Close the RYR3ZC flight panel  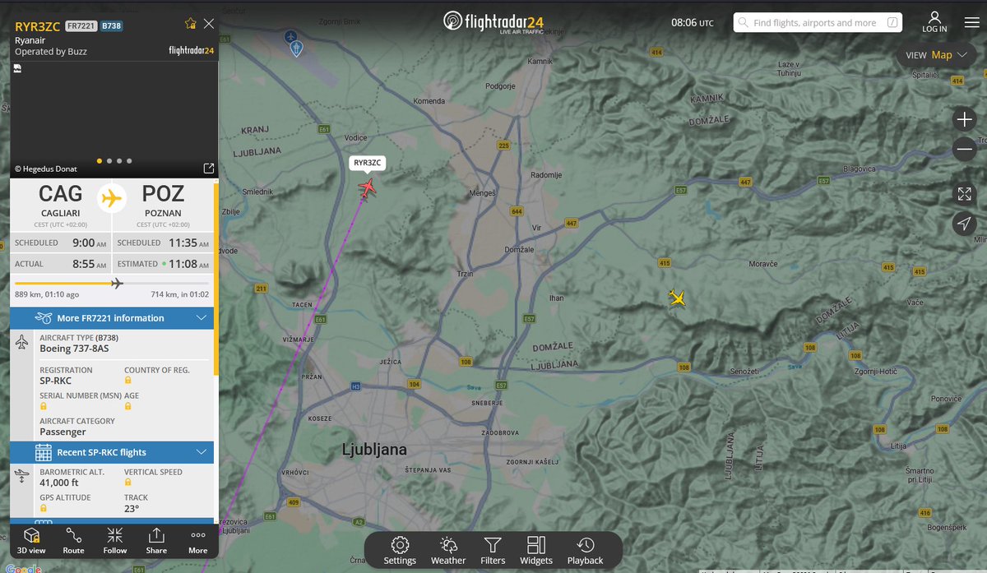click(x=209, y=24)
